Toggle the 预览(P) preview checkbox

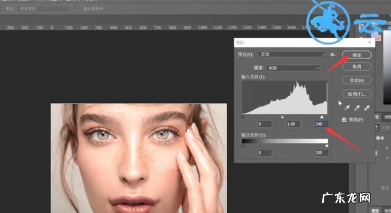pos(344,120)
